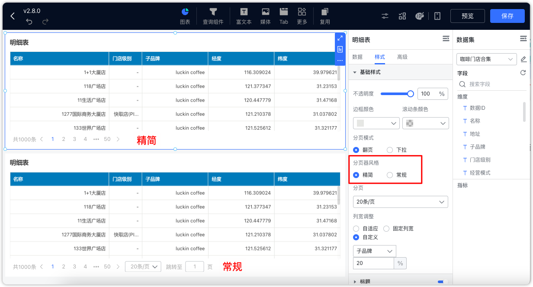Open the 边框颜色 border color dropdown

(376, 123)
